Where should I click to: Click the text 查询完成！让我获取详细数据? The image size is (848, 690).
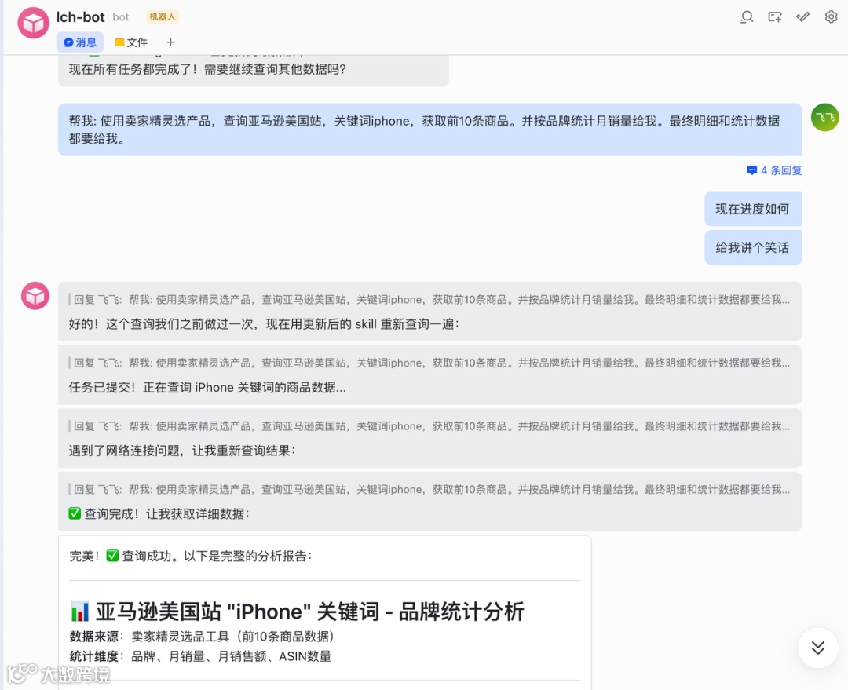pos(166,513)
